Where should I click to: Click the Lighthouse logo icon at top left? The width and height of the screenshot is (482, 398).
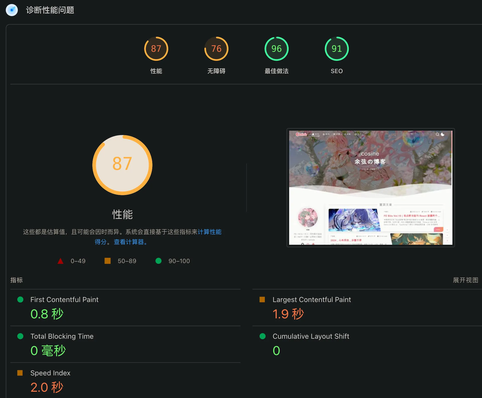click(x=12, y=10)
